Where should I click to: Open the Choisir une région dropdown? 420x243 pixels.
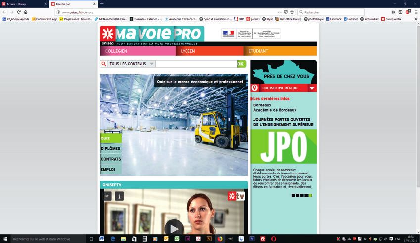pyautogui.click(x=312, y=88)
